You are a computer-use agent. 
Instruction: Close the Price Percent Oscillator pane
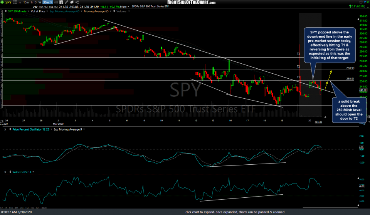pos(5,129)
